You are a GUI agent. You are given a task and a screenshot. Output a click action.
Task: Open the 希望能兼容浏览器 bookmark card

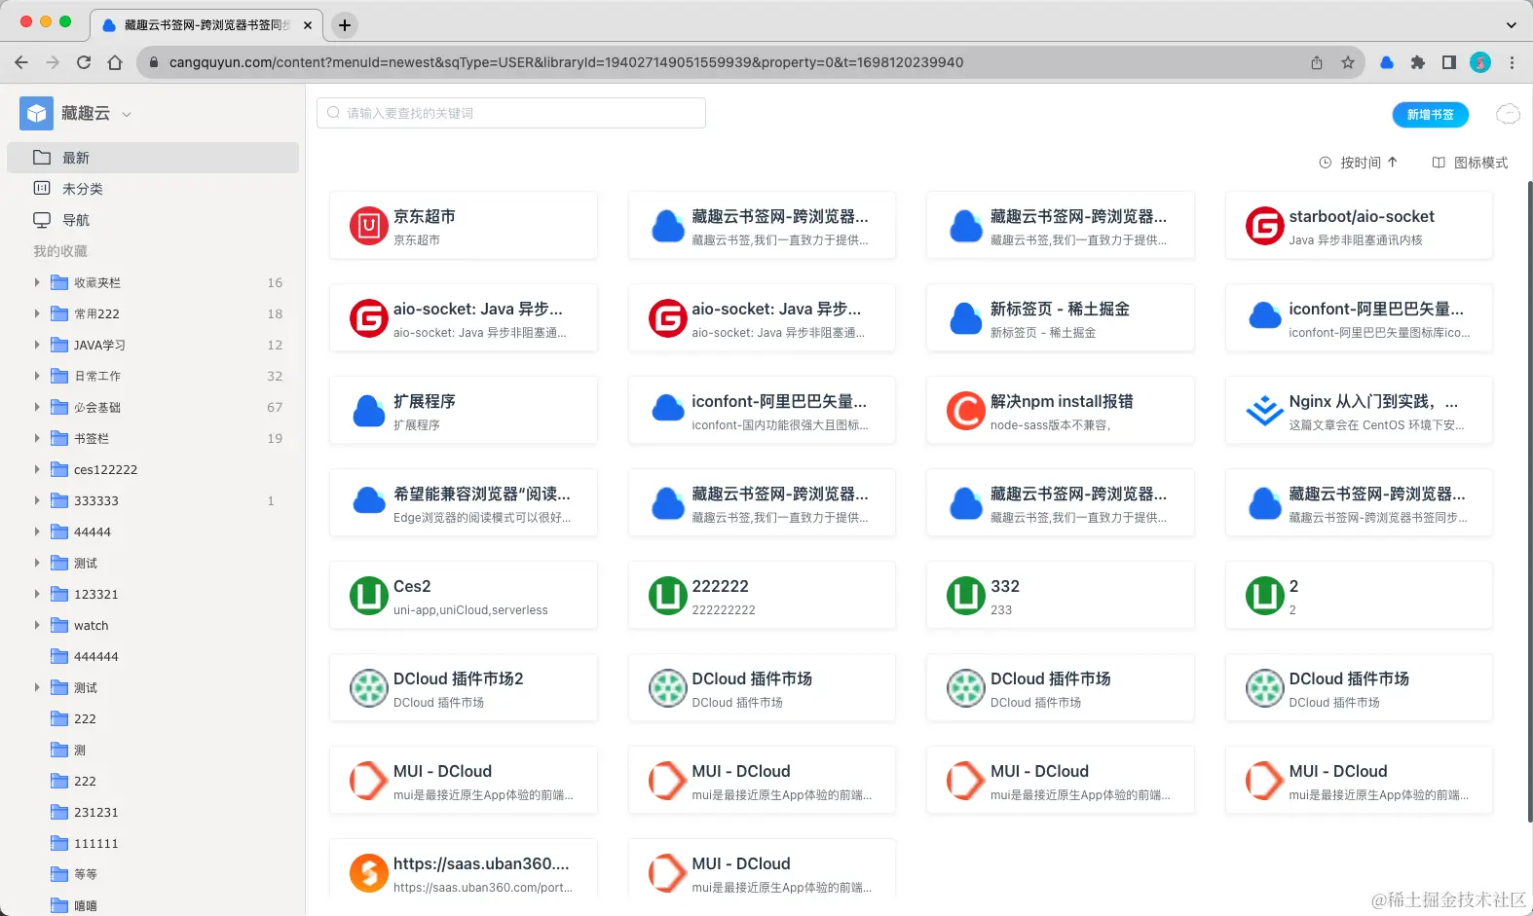pyautogui.click(x=464, y=503)
